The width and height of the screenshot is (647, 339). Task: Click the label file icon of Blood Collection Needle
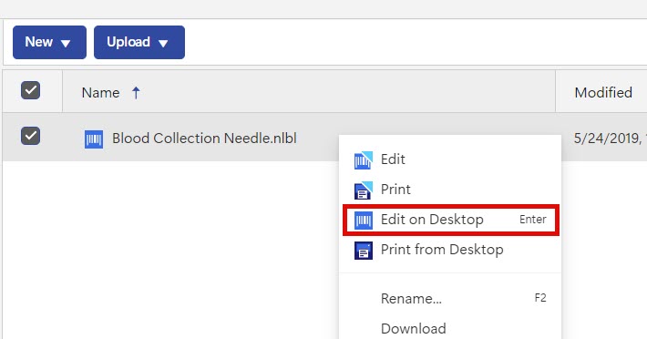pyautogui.click(x=94, y=139)
